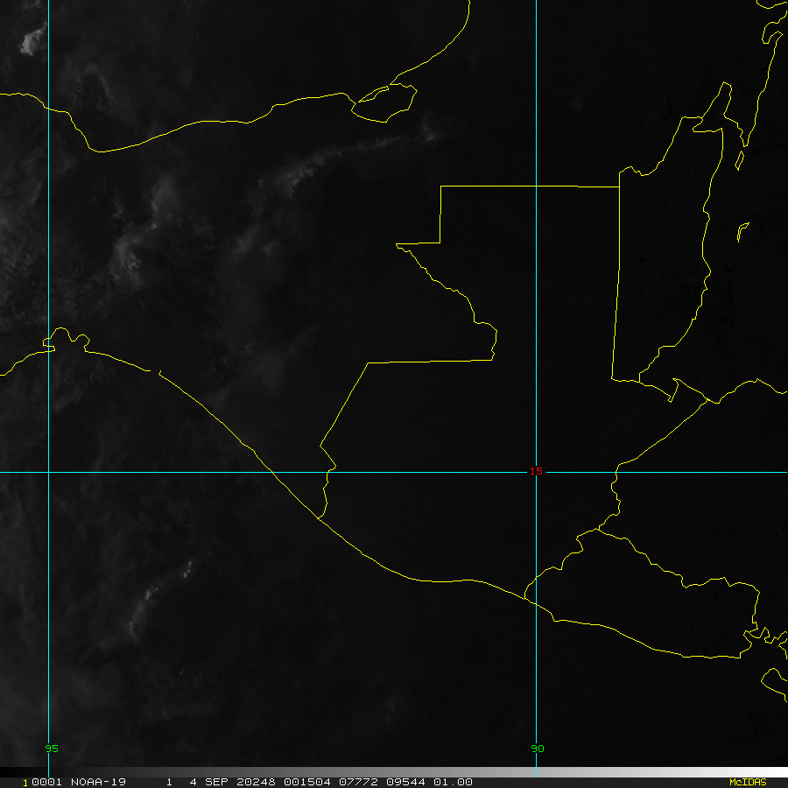The width and height of the screenshot is (788, 788).
Task: Click the lagoon outline on the northern coast
Action: tap(384, 102)
